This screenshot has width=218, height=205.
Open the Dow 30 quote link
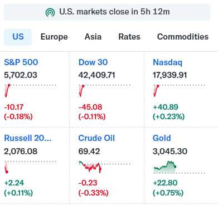pos(93,62)
